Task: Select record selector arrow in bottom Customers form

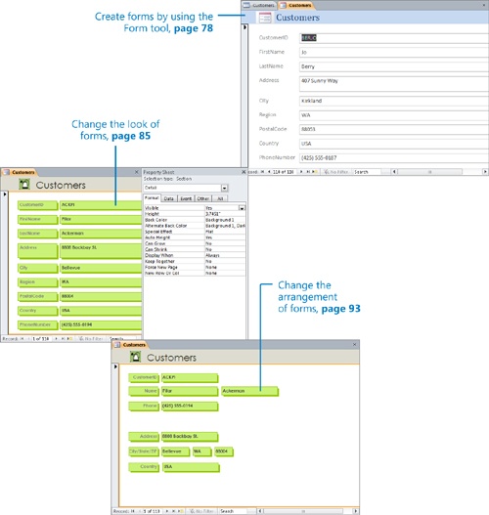Action: pos(115,366)
